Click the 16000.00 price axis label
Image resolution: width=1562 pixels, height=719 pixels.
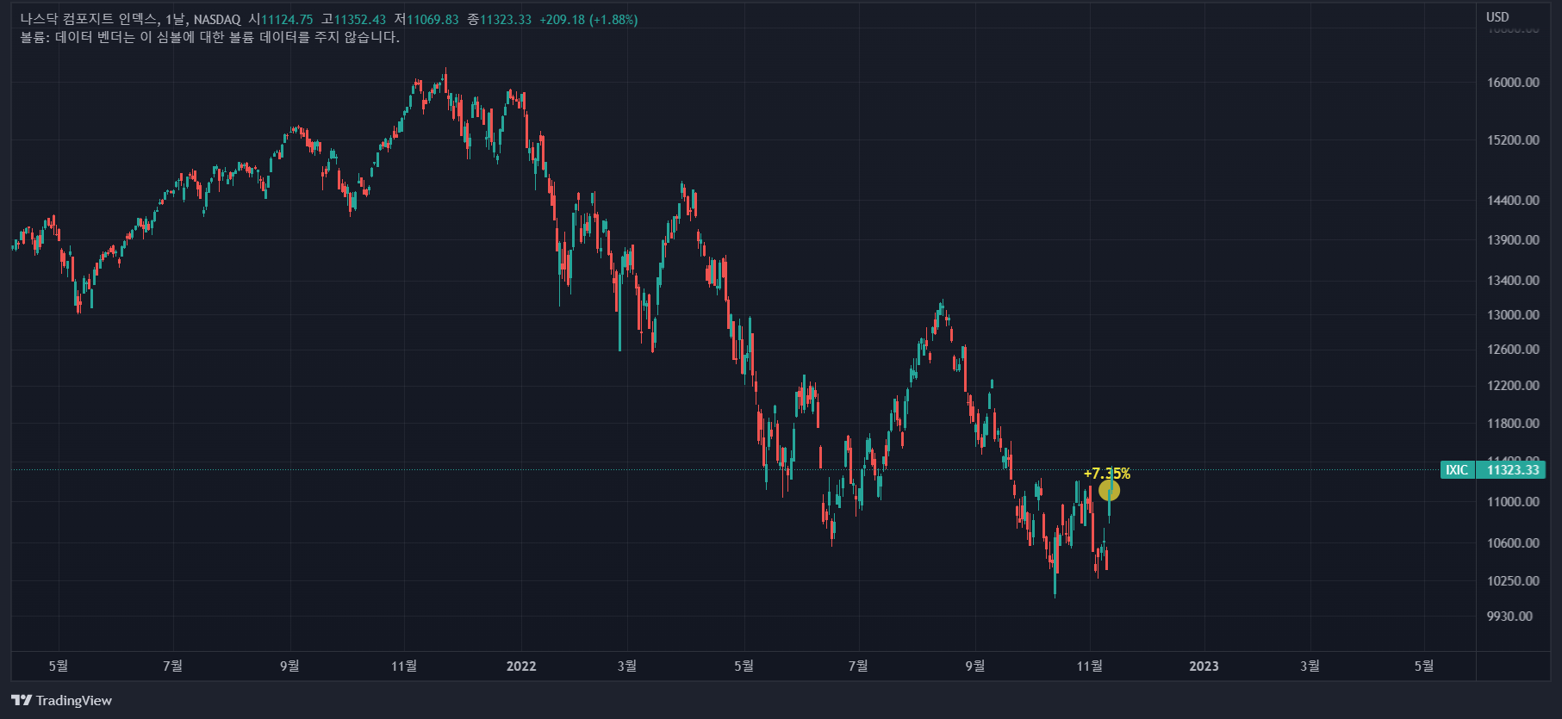click(1513, 83)
